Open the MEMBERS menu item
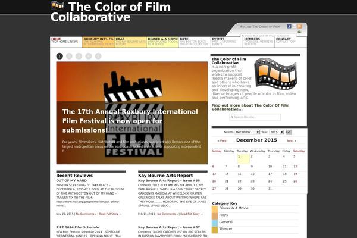Image resolution: width=357 pixels, height=238 pixels. (x=259, y=42)
